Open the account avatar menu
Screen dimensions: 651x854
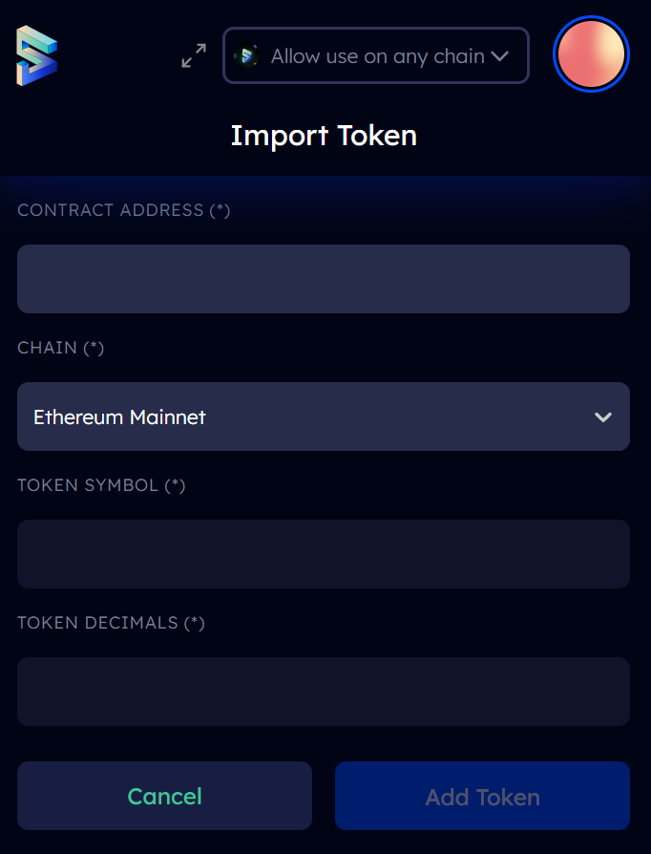point(591,53)
